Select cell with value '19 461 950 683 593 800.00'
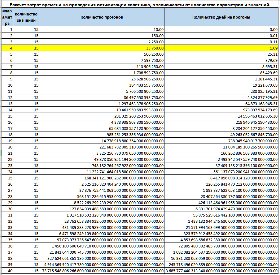This screenshot has height=275, width=280. pos(102,110)
